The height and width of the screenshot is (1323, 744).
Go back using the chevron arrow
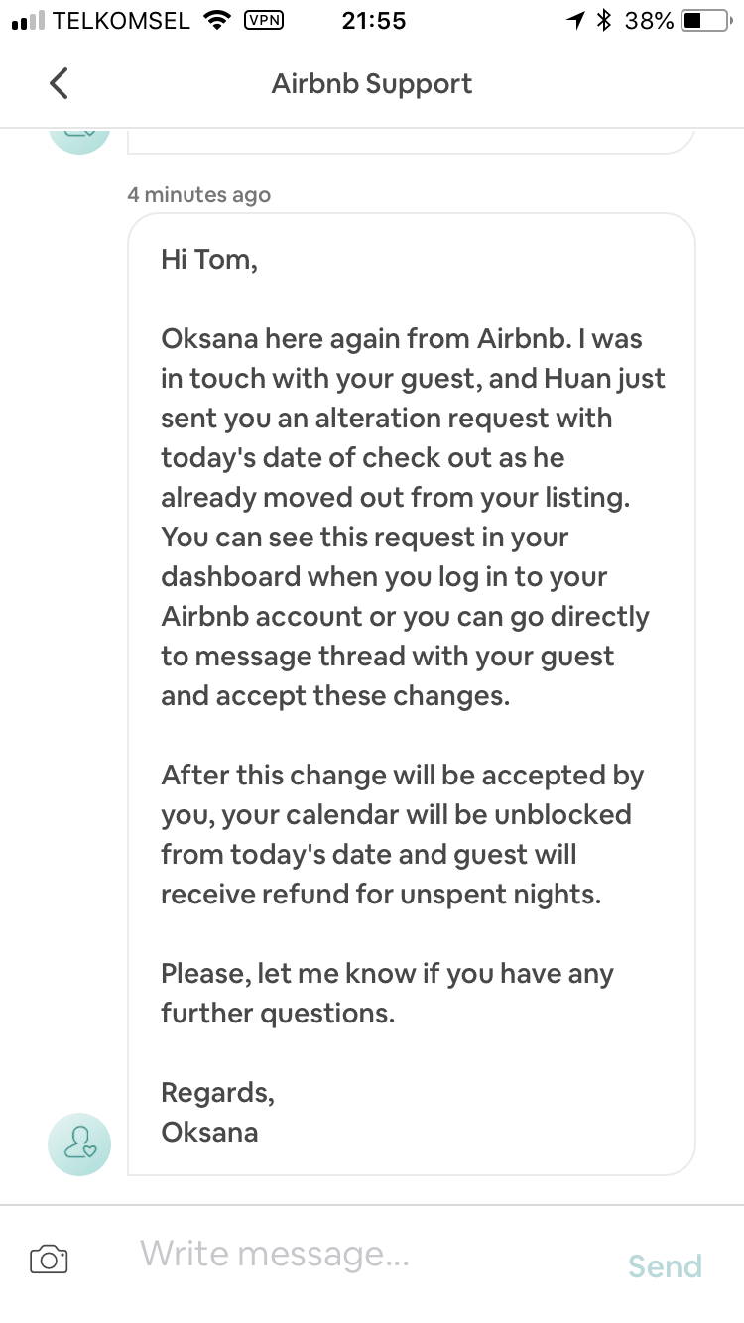point(60,83)
